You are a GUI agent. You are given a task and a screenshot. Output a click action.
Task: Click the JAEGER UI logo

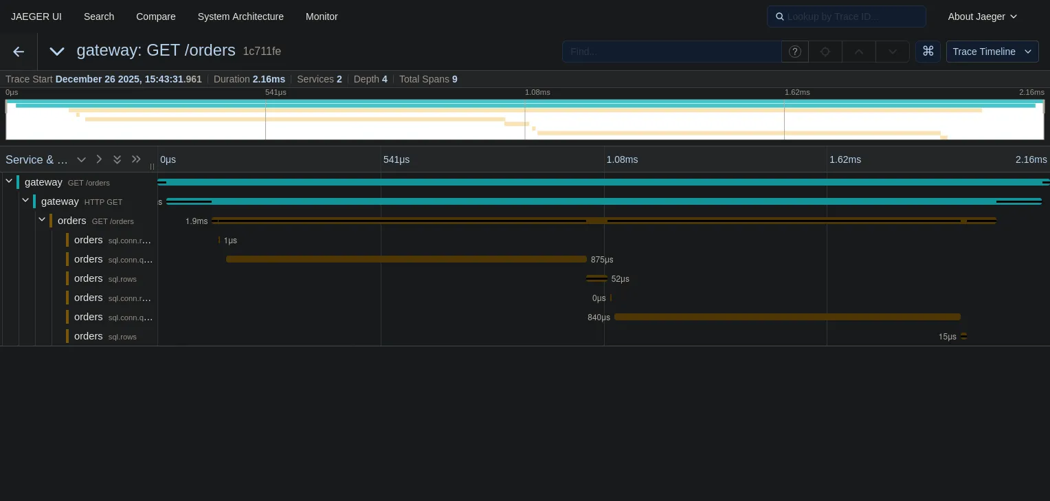click(x=36, y=16)
